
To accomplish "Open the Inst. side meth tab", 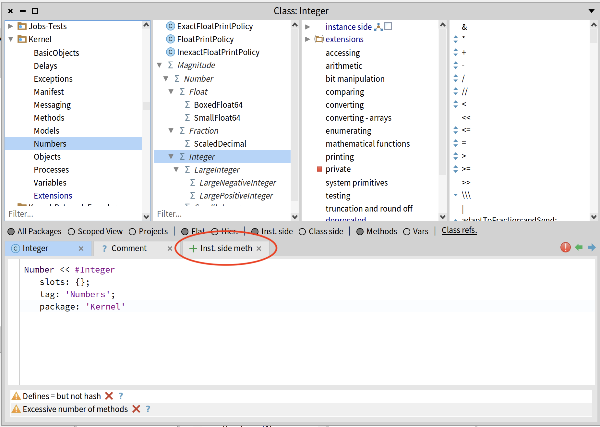I will pyautogui.click(x=226, y=249).
